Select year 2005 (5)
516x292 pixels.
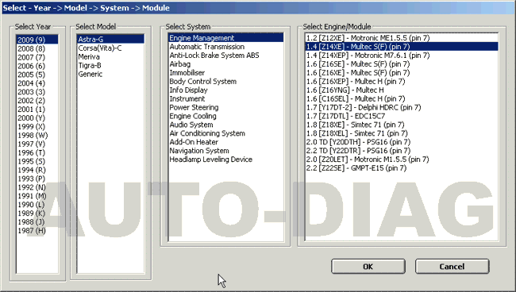[37, 75]
